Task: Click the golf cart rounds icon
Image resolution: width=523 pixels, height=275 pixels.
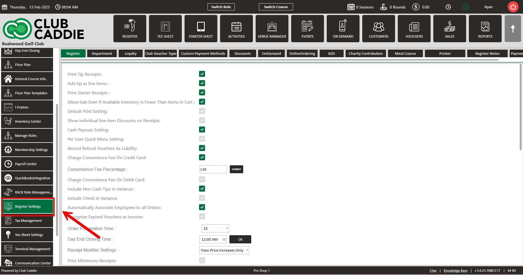Action: (384, 7)
